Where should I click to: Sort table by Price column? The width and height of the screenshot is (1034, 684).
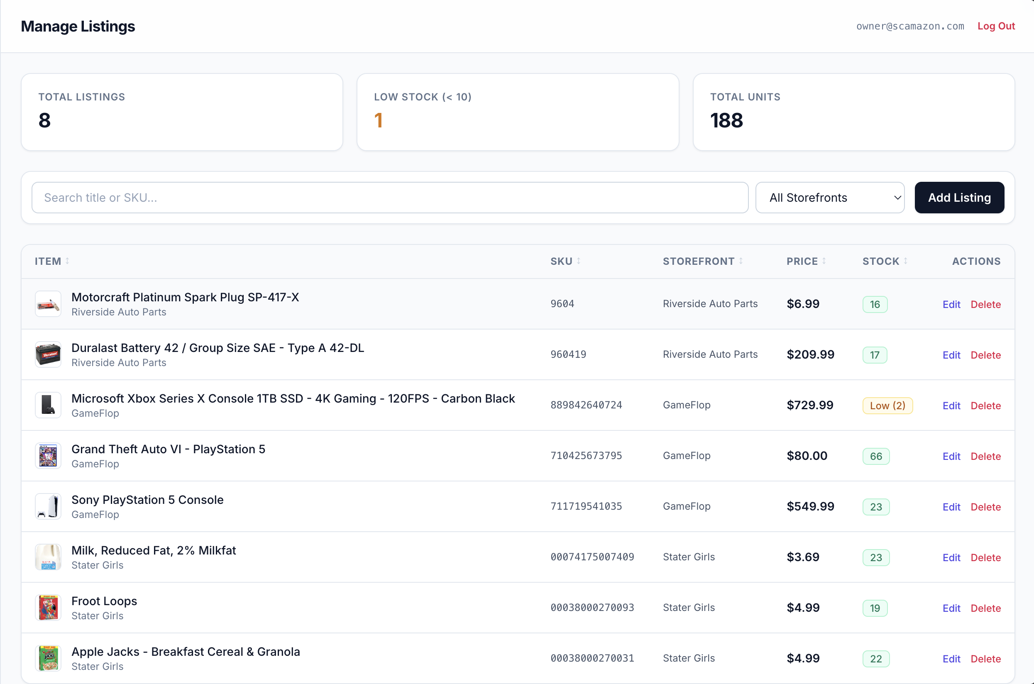[806, 261]
